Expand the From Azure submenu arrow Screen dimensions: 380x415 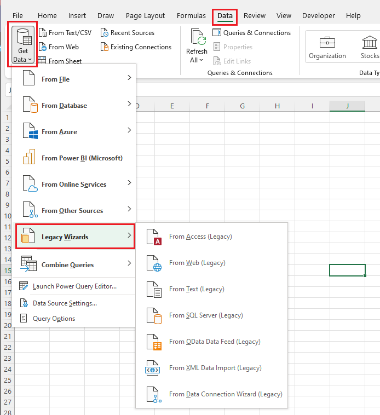129,130
